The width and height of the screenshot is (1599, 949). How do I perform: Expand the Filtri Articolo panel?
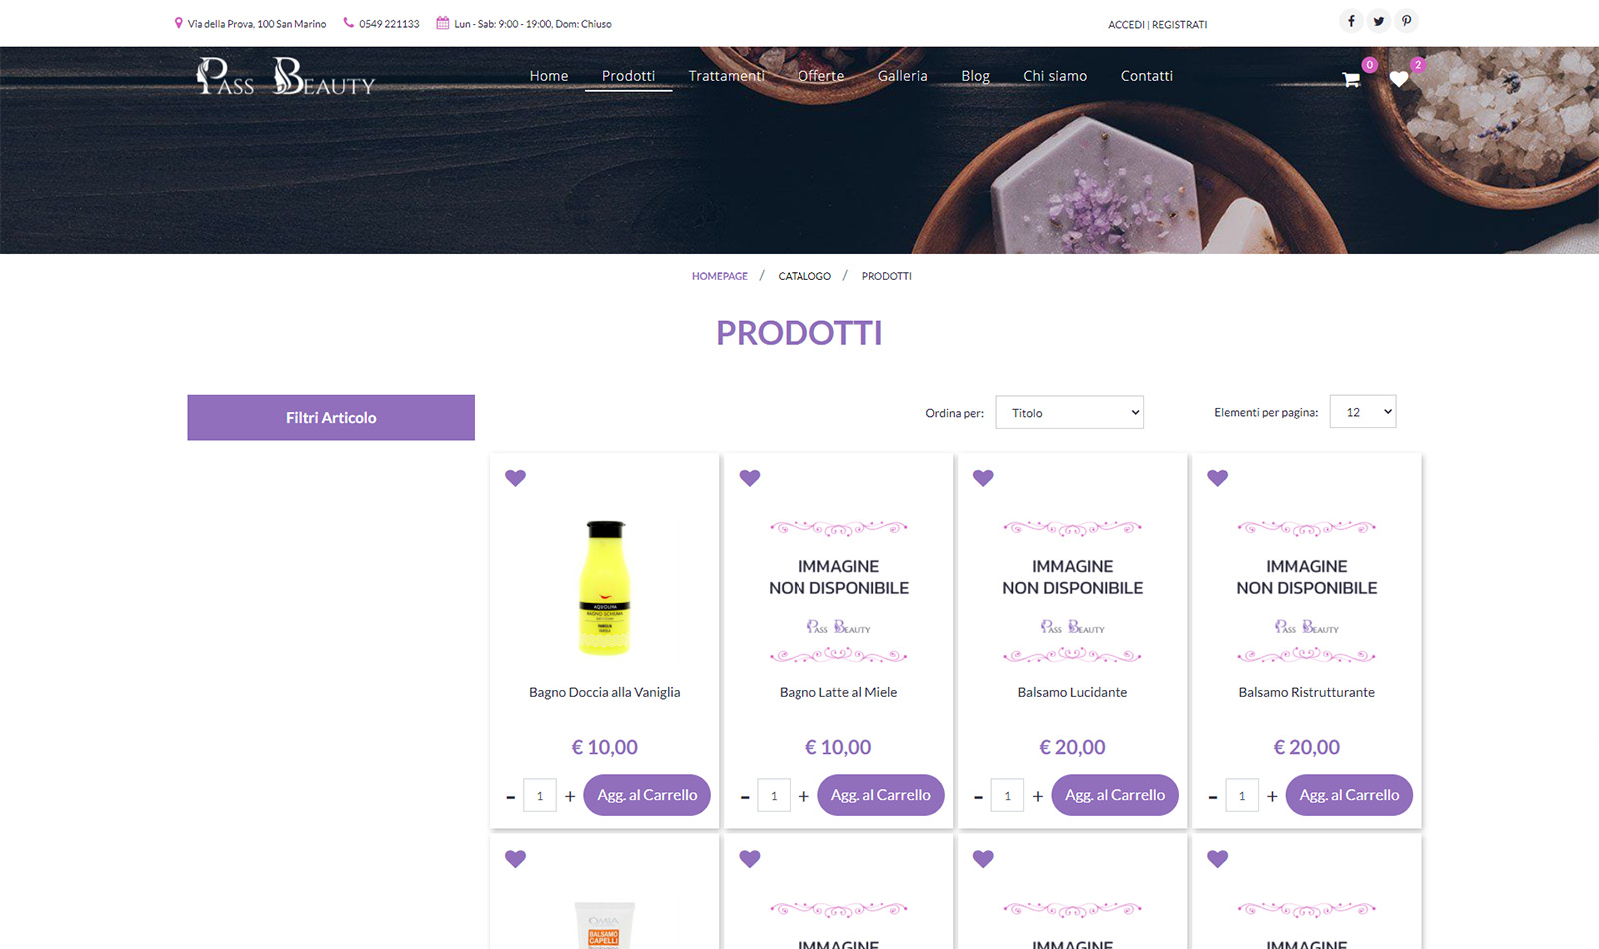coord(331,417)
